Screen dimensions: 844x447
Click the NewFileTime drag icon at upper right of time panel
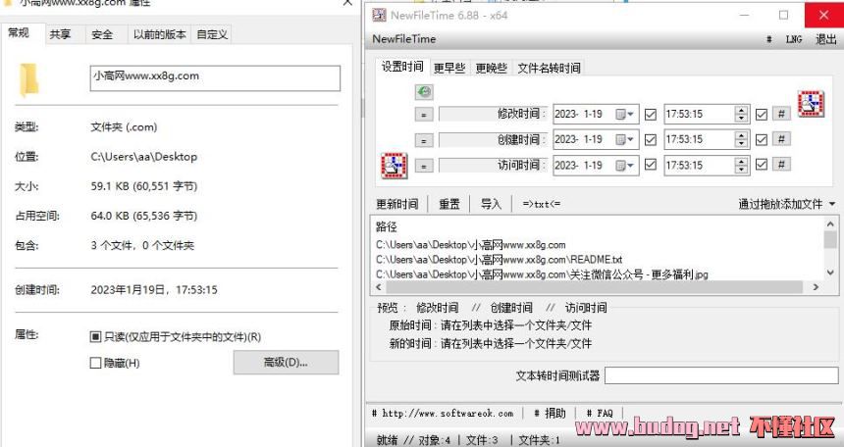coord(811,103)
